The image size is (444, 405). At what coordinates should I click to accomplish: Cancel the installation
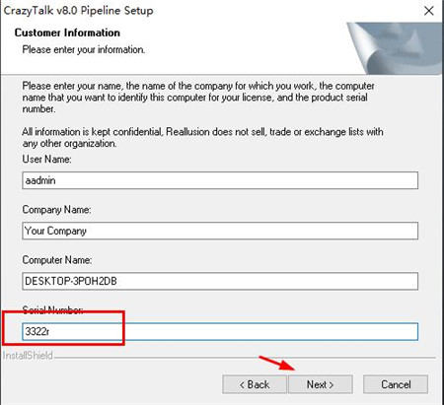[396, 384]
